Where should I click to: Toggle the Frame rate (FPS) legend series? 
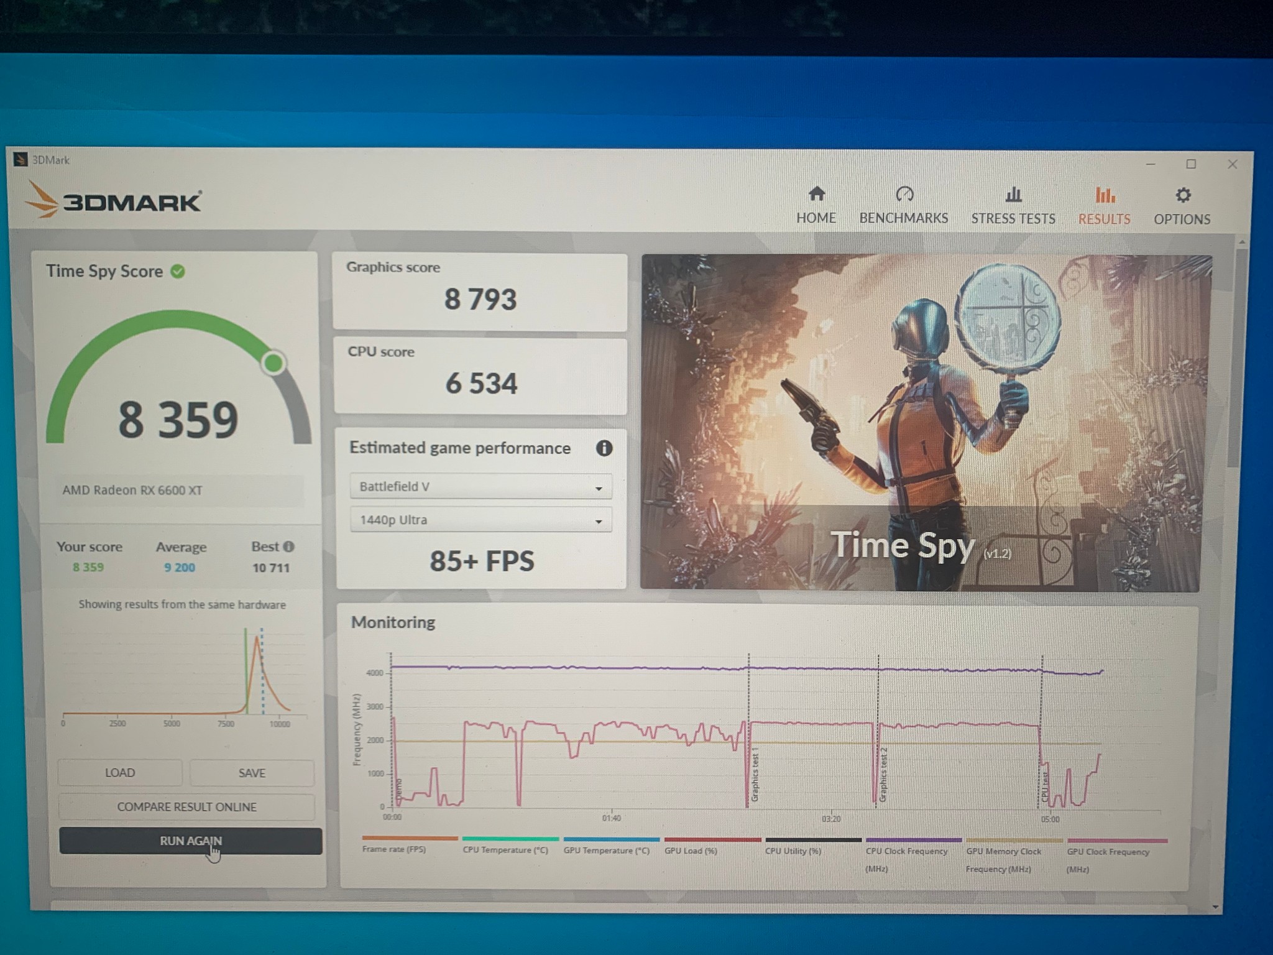point(410,844)
